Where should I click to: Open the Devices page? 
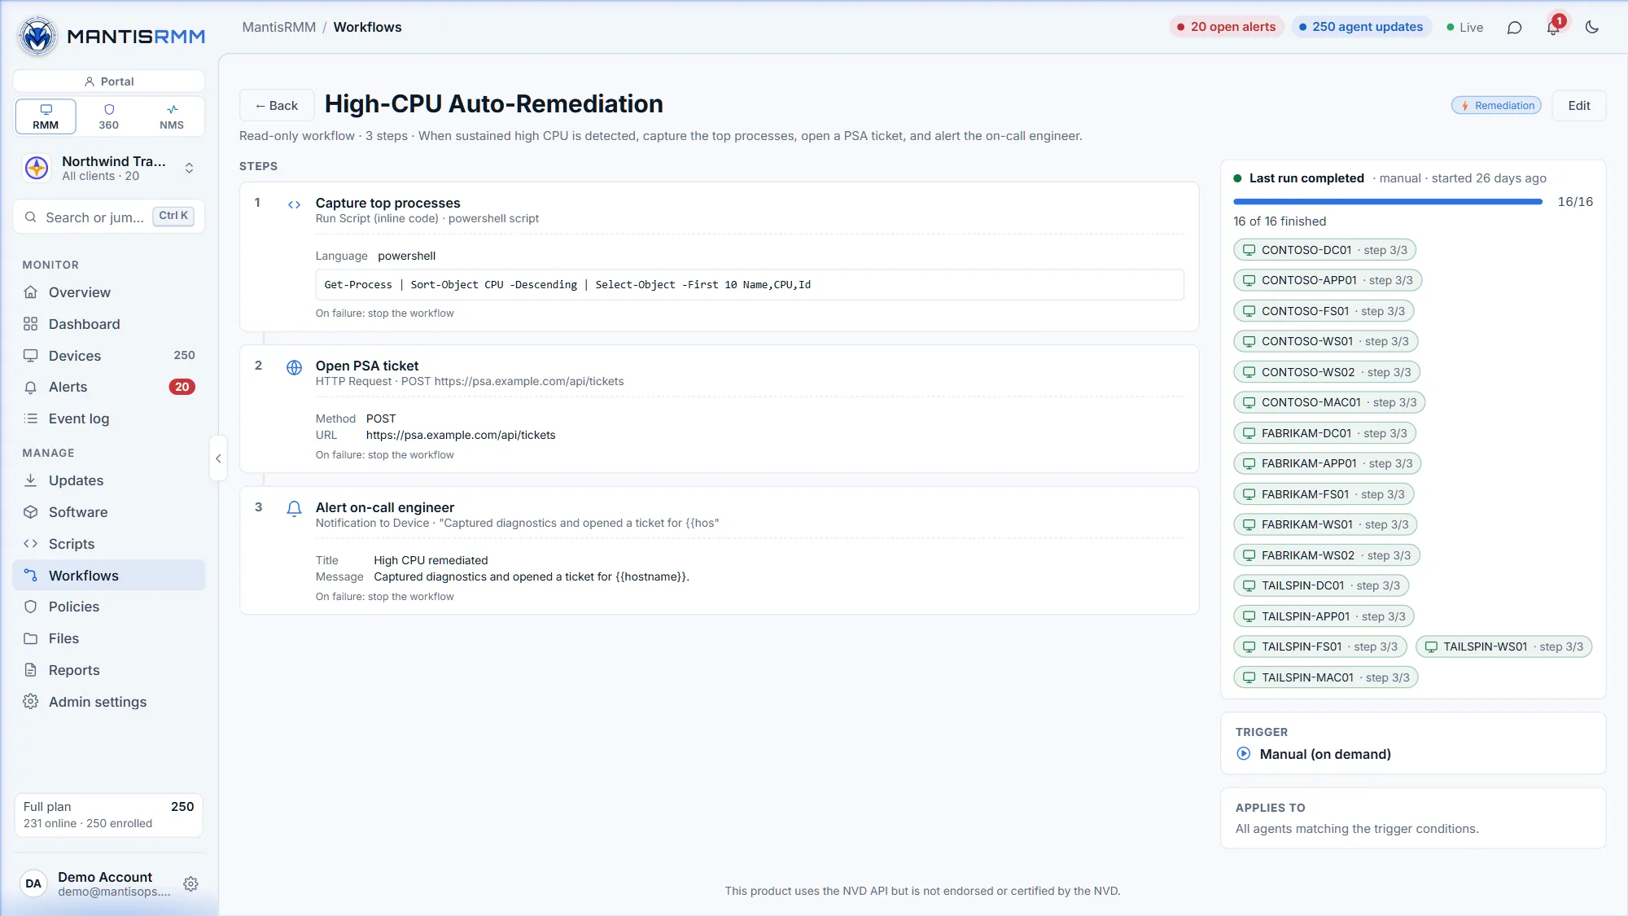[109, 356]
